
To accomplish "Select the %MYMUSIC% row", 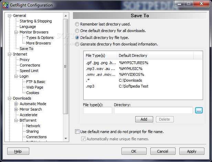I will (x=143, y=69).
